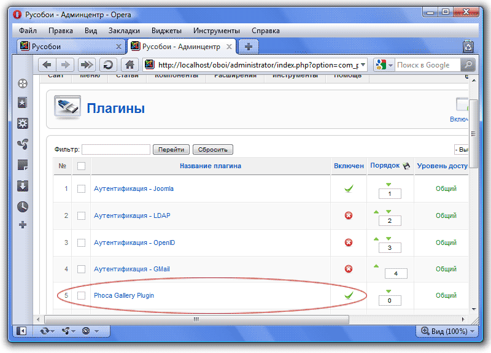Disable Phoca Gallery Plugin via green checkmark
The image size is (491, 353).
(349, 295)
